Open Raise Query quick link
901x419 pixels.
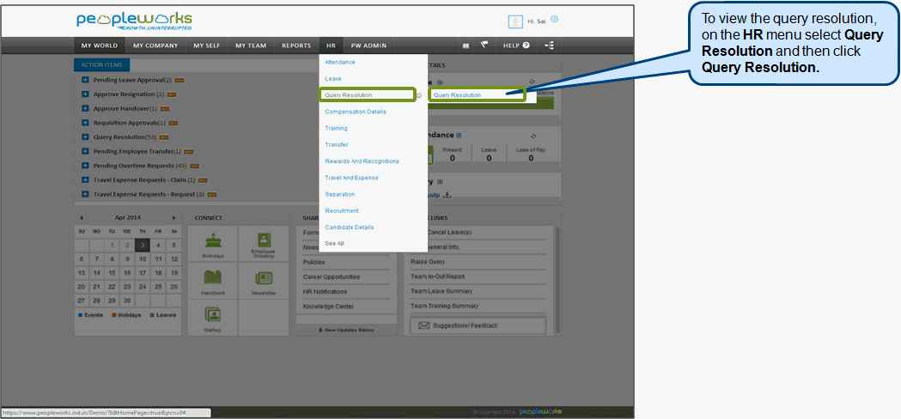click(x=428, y=262)
